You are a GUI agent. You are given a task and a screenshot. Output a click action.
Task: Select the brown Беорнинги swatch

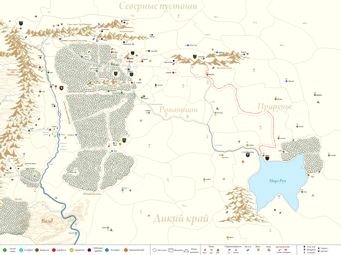(x=37, y=250)
